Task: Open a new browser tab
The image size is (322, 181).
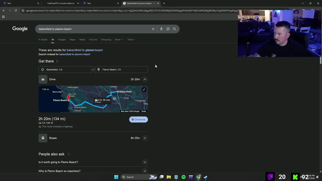Action: point(164,3)
